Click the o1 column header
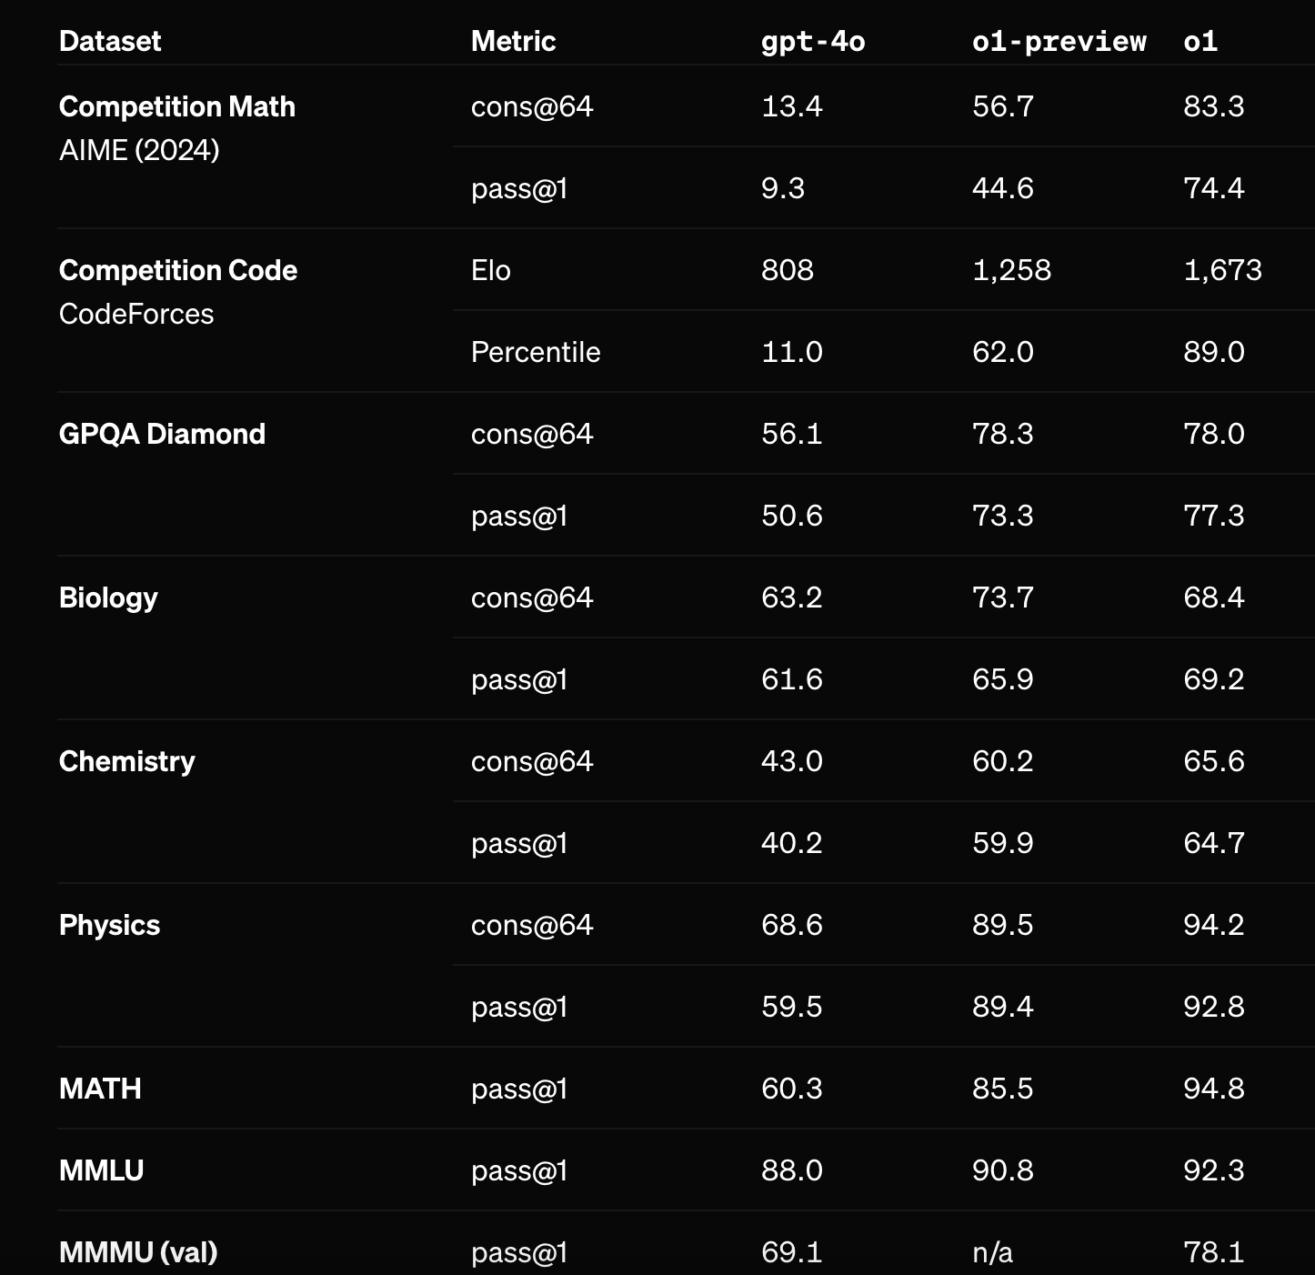This screenshot has width=1315, height=1275. [x=1200, y=41]
